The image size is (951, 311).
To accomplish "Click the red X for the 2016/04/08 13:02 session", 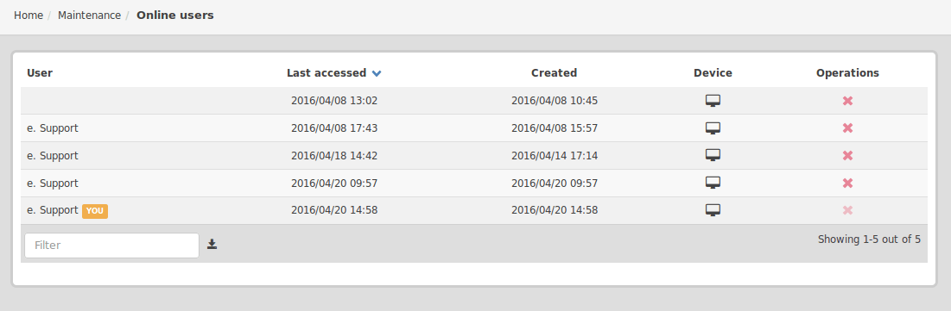I will 847,101.
